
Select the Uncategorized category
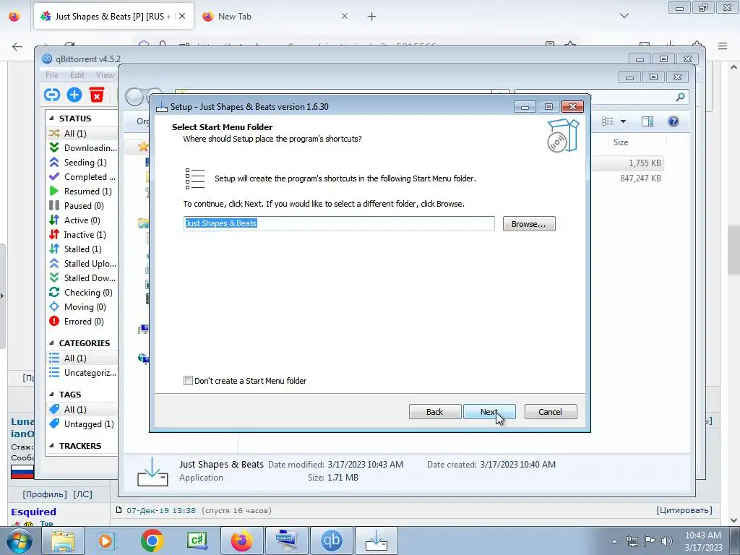pyautogui.click(x=82, y=373)
